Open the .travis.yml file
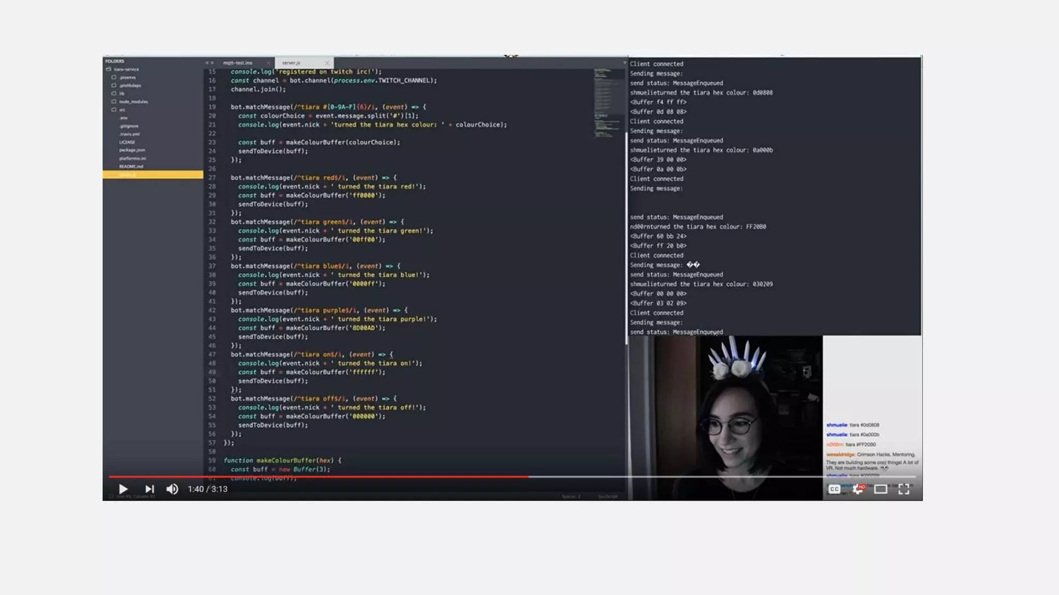This screenshot has height=595, width=1059. (129, 134)
